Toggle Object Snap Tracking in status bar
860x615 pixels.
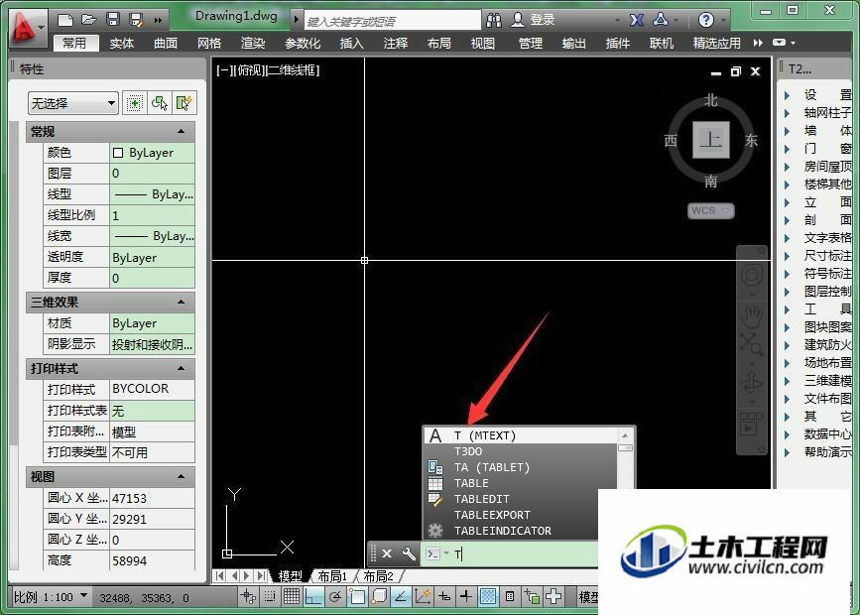click(401, 596)
